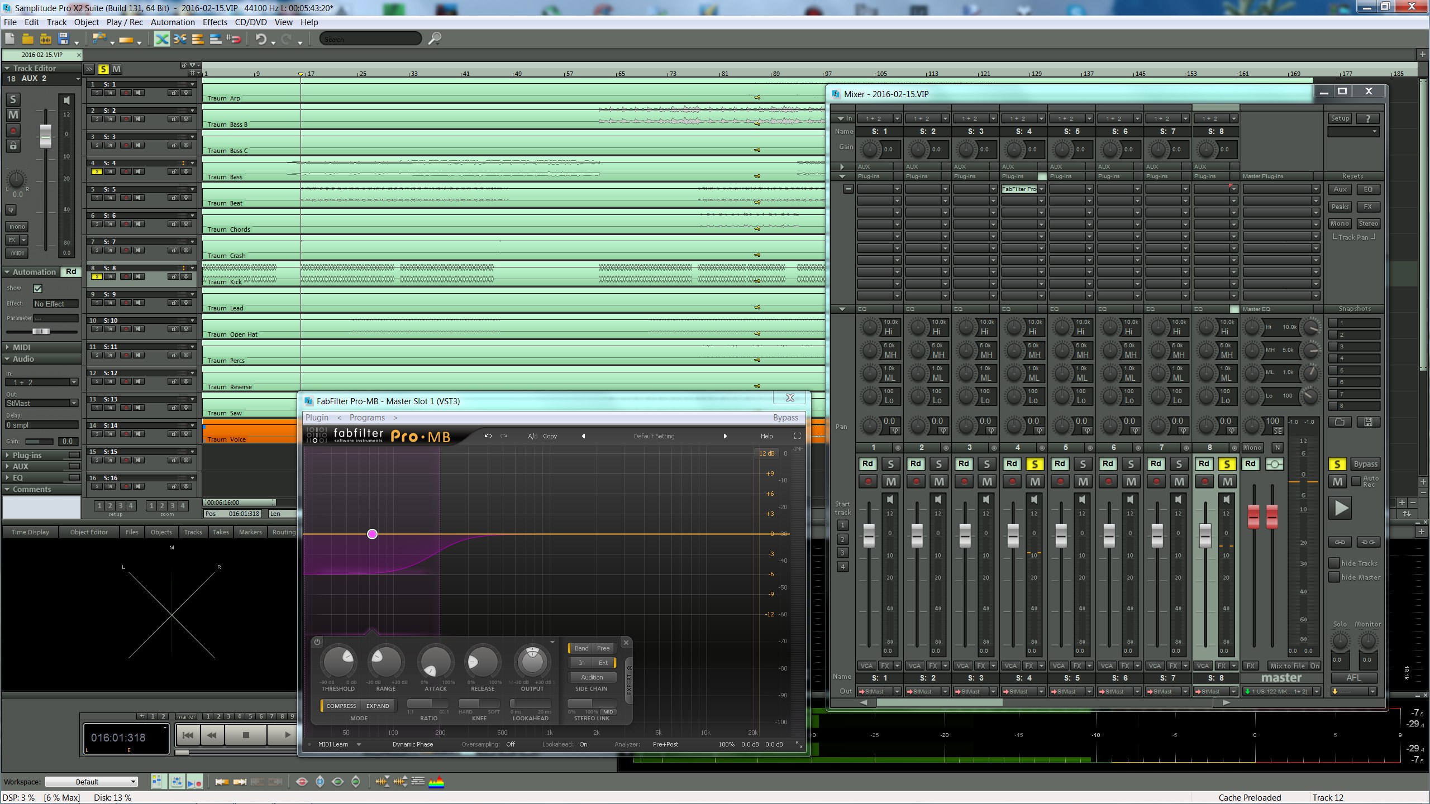The image size is (1430, 804).
Task: Open Workspace Default dropdown
Action: pyautogui.click(x=92, y=782)
